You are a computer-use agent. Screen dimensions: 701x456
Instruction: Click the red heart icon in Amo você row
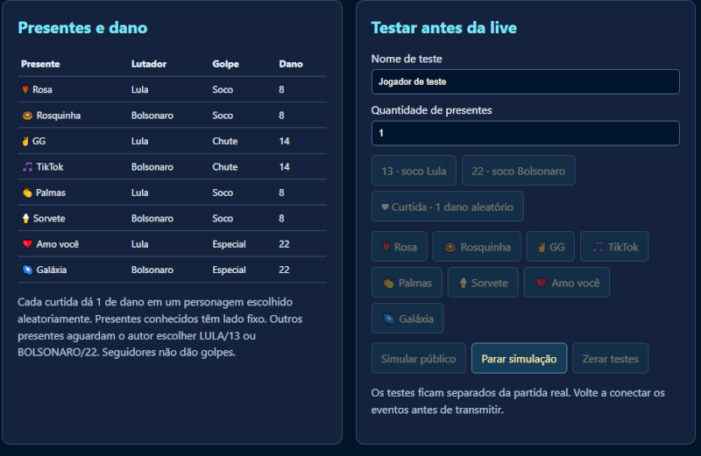coord(27,244)
